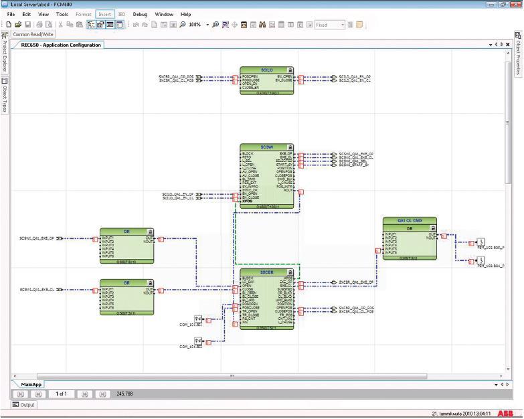This screenshot has width=524, height=419.
Task: Click the notes icon at toolbar end
Action: coord(359,24)
